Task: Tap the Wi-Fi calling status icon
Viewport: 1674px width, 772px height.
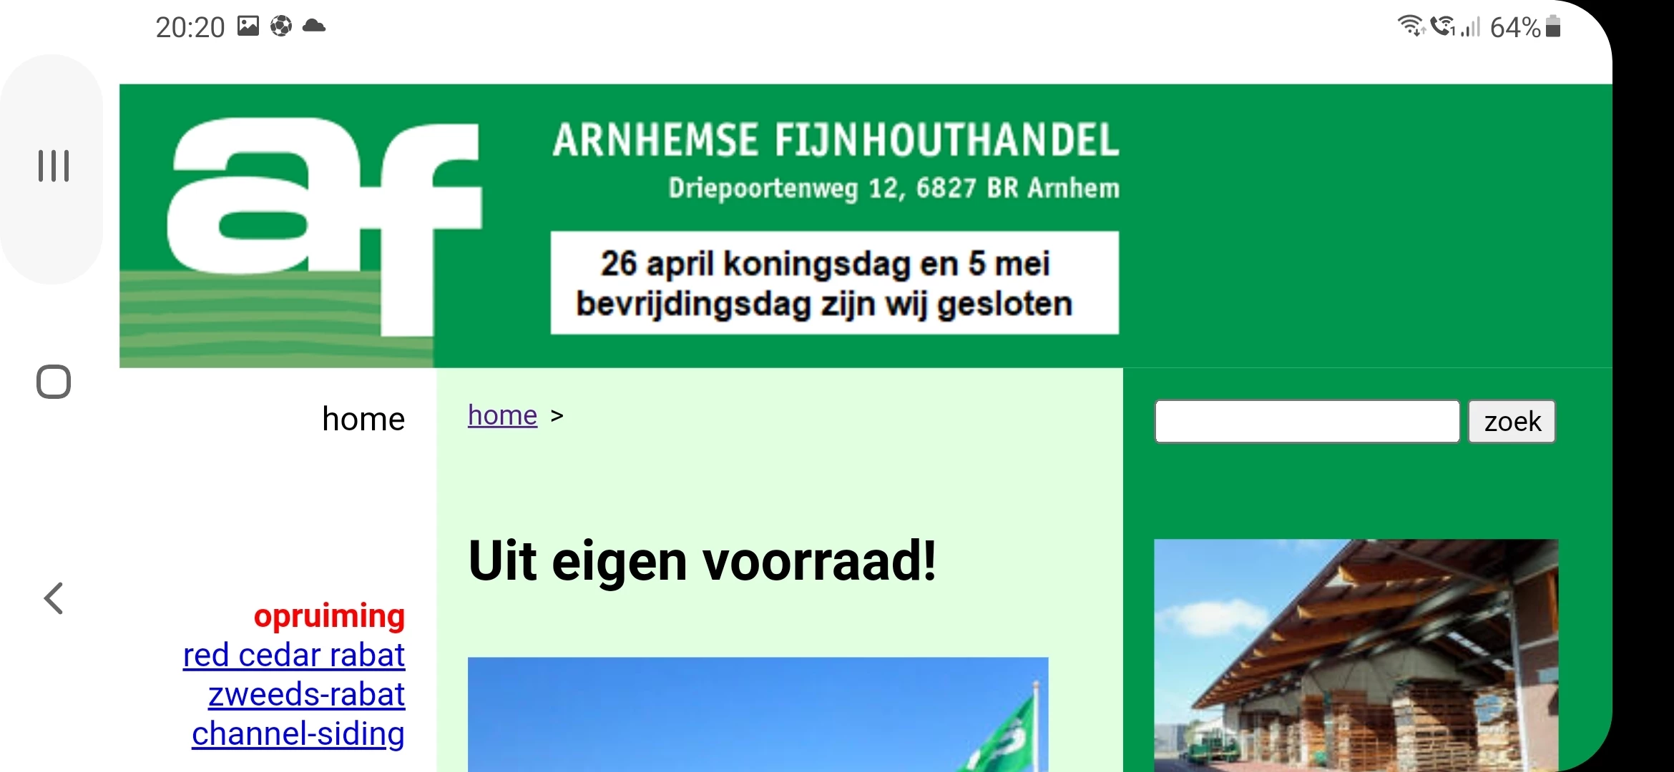Action: (x=1444, y=26)
